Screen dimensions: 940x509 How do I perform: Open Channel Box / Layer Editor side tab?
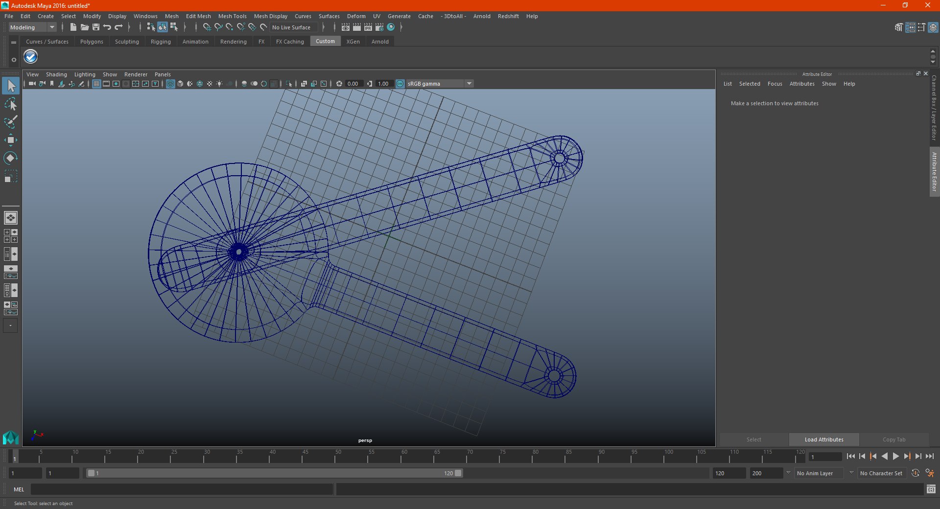tap(934, 108)
